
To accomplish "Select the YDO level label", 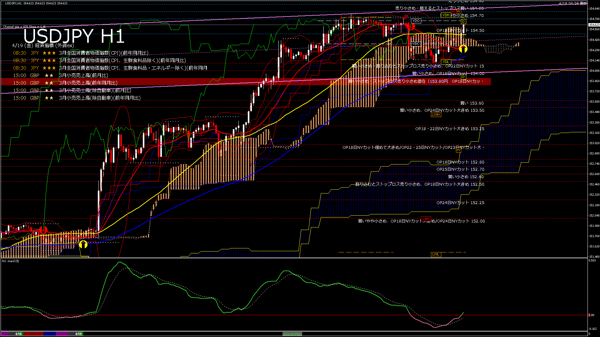I will [416, 21].
